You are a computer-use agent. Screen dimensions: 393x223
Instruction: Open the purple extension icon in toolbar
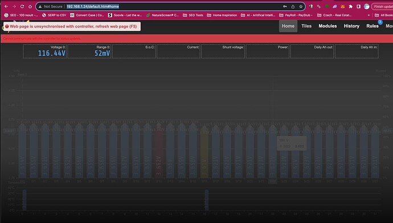click(x=334, y=6)
